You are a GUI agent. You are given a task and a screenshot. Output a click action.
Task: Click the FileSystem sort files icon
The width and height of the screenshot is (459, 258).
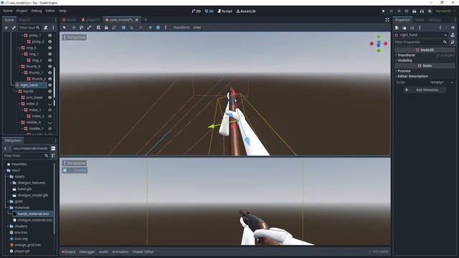[x=53, y=156]
